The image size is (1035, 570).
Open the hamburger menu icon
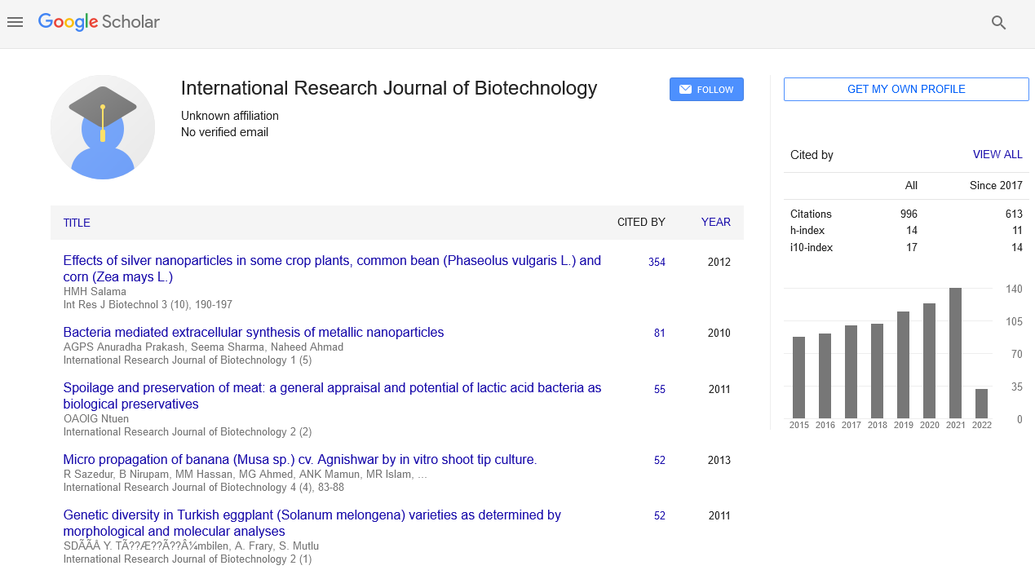15,23
